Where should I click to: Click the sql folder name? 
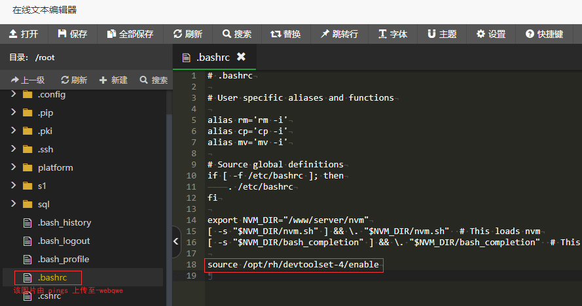click(43, 205)
